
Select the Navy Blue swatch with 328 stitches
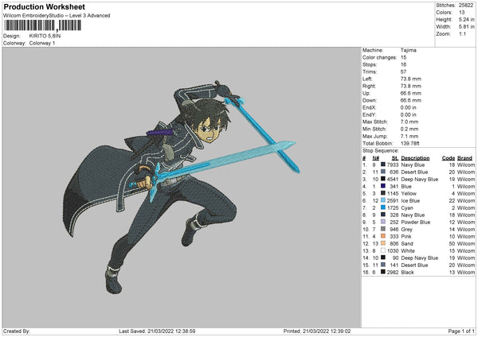tap(383, 215)
